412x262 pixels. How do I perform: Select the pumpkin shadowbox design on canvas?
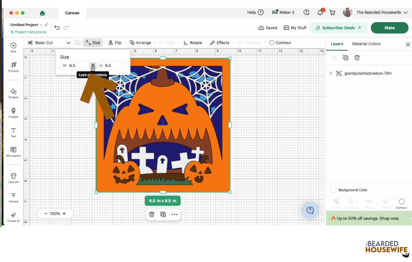coord(163,125)
